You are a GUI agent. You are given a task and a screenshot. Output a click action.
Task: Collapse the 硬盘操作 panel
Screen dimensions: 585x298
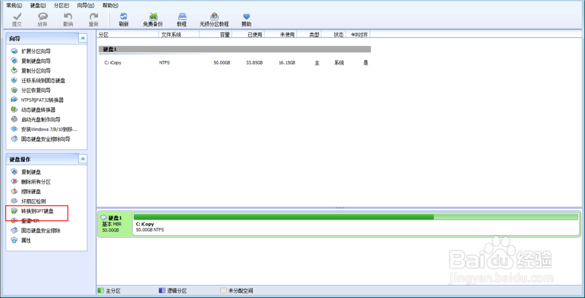(x=83, y=159)
